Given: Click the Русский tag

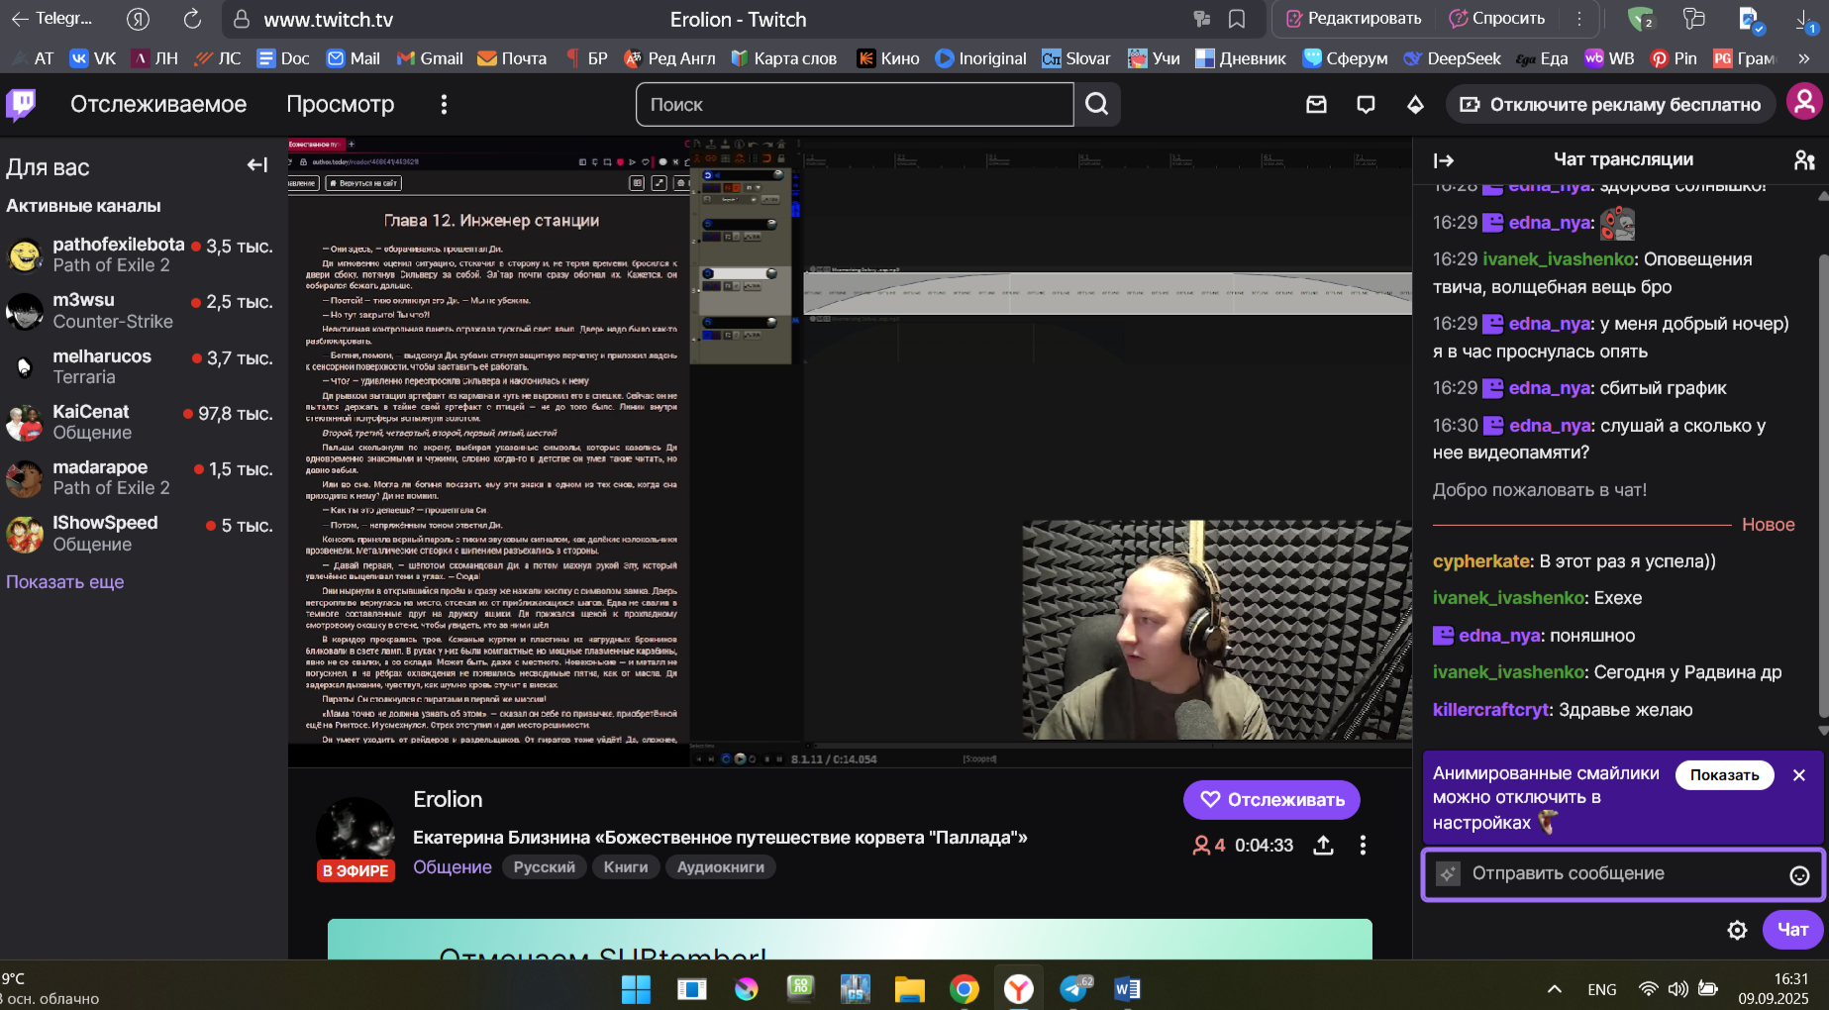Looking at the screenshot, I should point(544,867).
